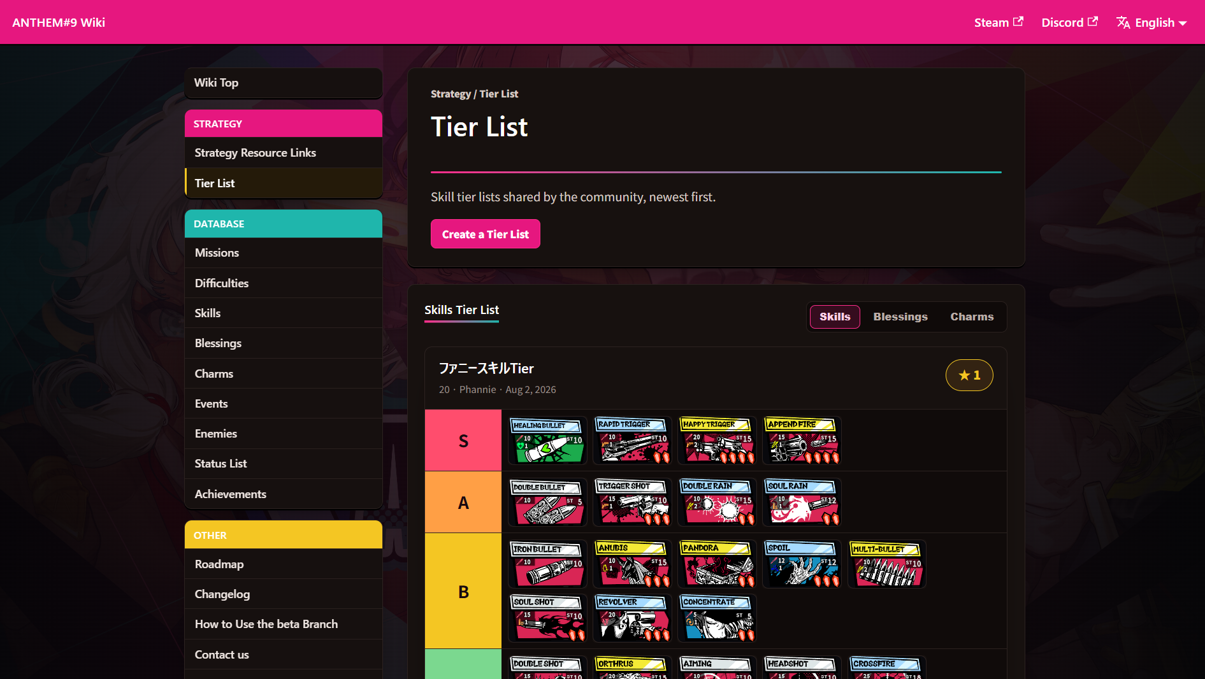Select the Double Shot skill card
This screenshot has height=679, width=1205.
click(x=548, y=668)
